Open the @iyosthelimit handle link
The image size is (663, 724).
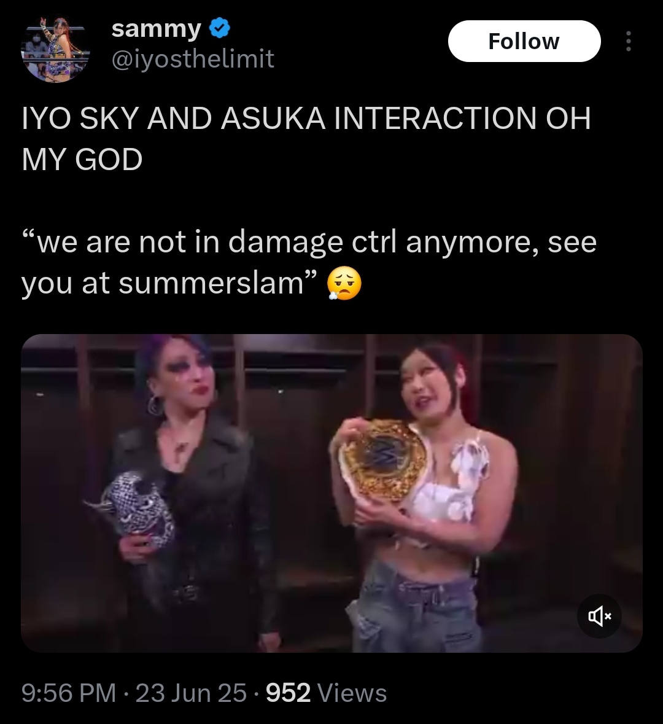pyautogui.click(x=193, y=58)
